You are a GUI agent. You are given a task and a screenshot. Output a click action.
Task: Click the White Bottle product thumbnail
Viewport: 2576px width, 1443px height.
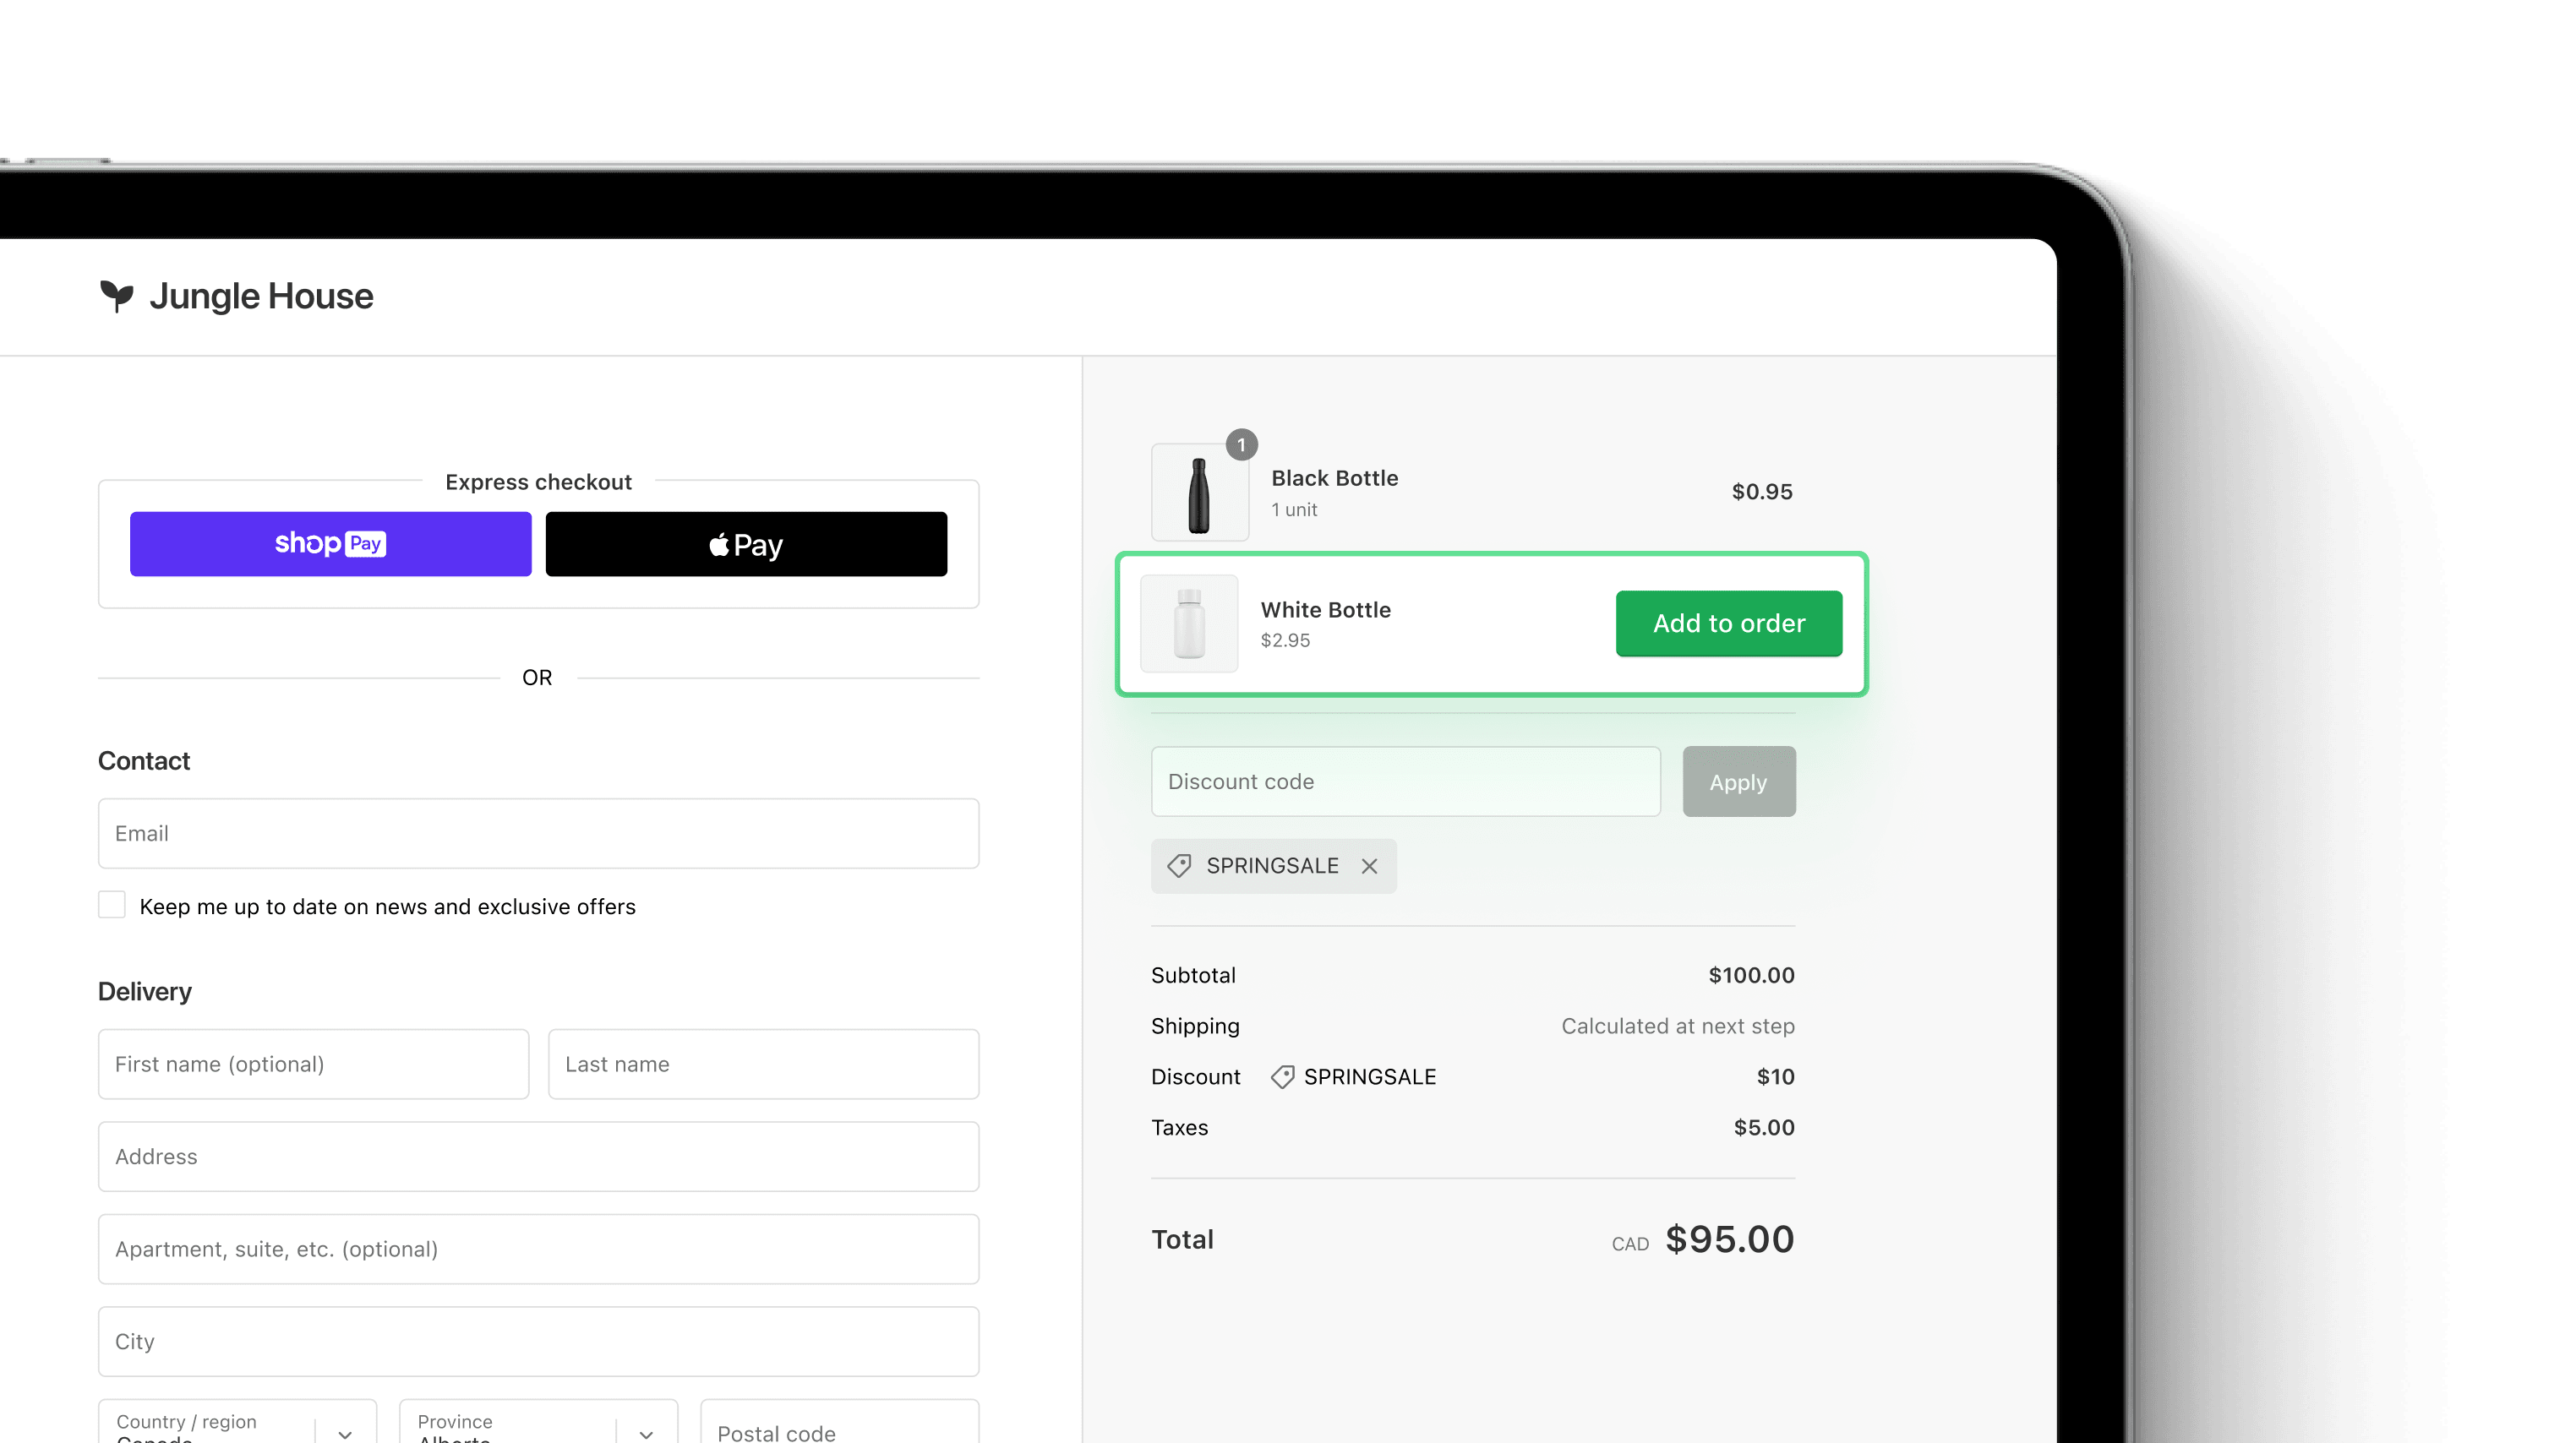point(1189,623)
